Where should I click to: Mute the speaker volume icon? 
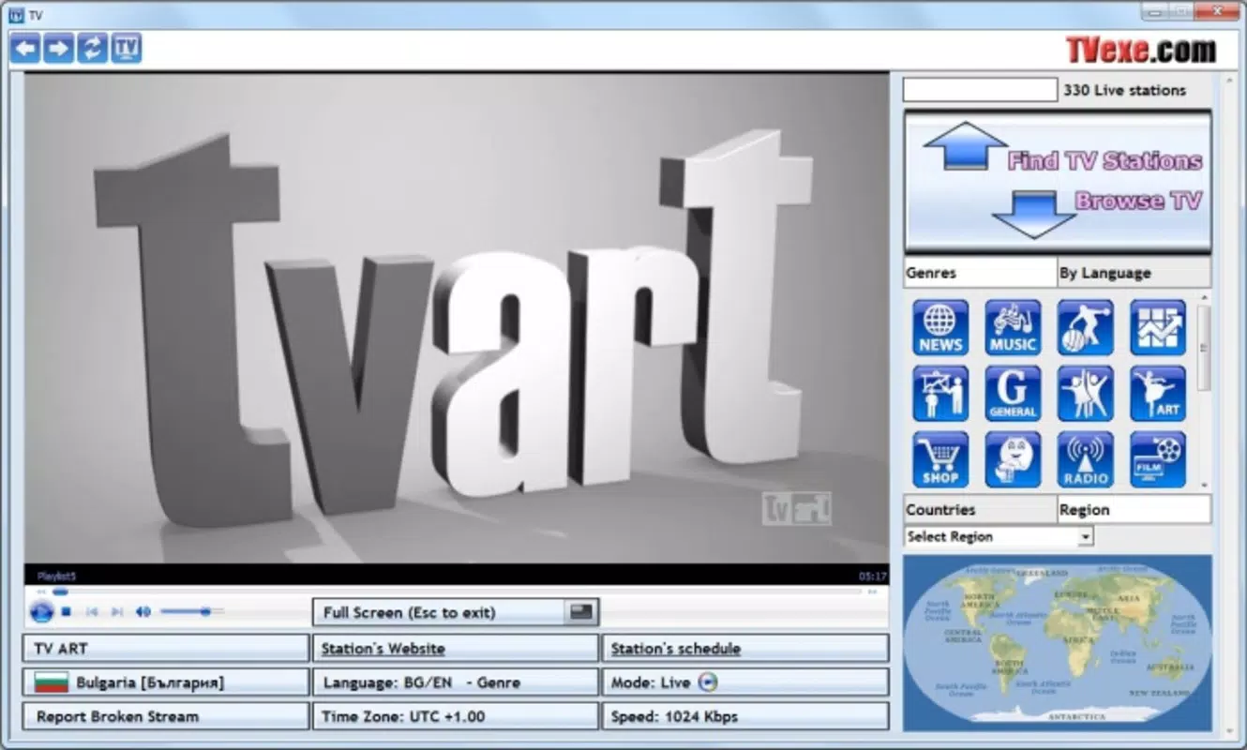[x=143, y=611]
